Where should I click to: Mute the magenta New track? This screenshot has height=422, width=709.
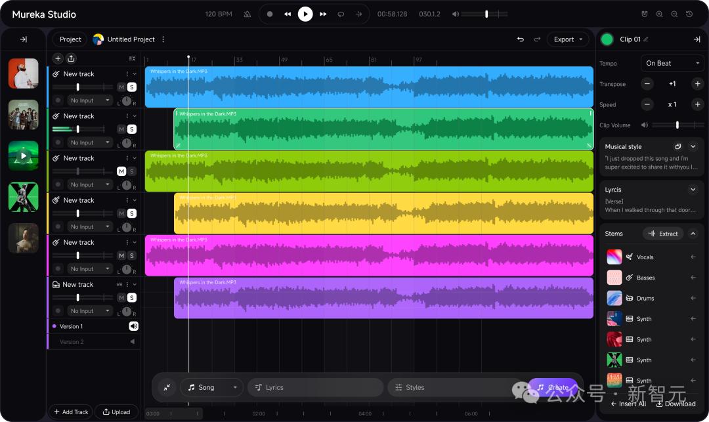pos(121,256)
